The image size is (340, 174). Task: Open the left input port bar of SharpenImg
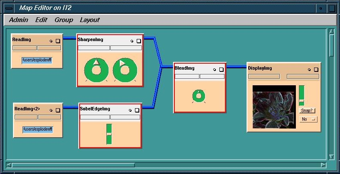pyautogui.click(x=93, y=48)
